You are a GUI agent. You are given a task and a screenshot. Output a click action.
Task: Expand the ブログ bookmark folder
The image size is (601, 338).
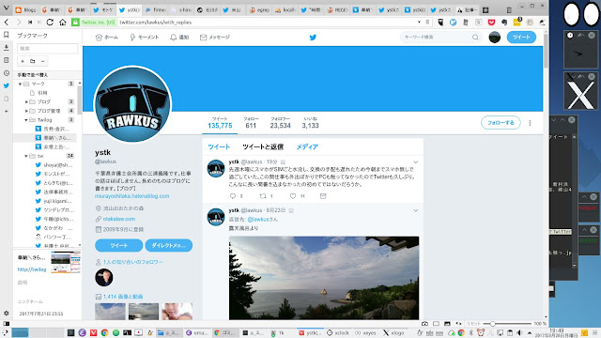26,101
